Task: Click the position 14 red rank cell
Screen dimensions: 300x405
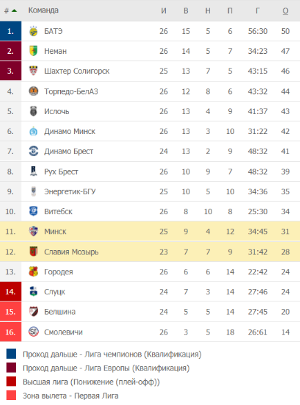Action: [10, 292]
